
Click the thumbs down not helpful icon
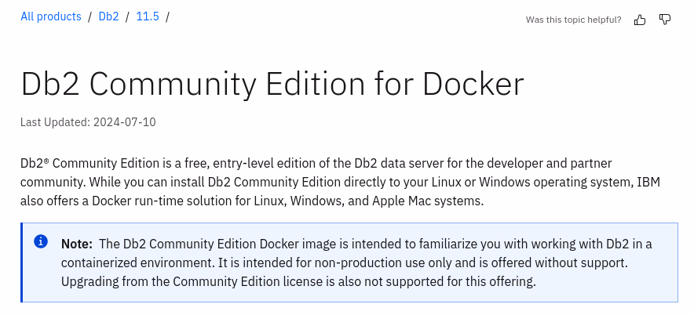click(665, 20)
